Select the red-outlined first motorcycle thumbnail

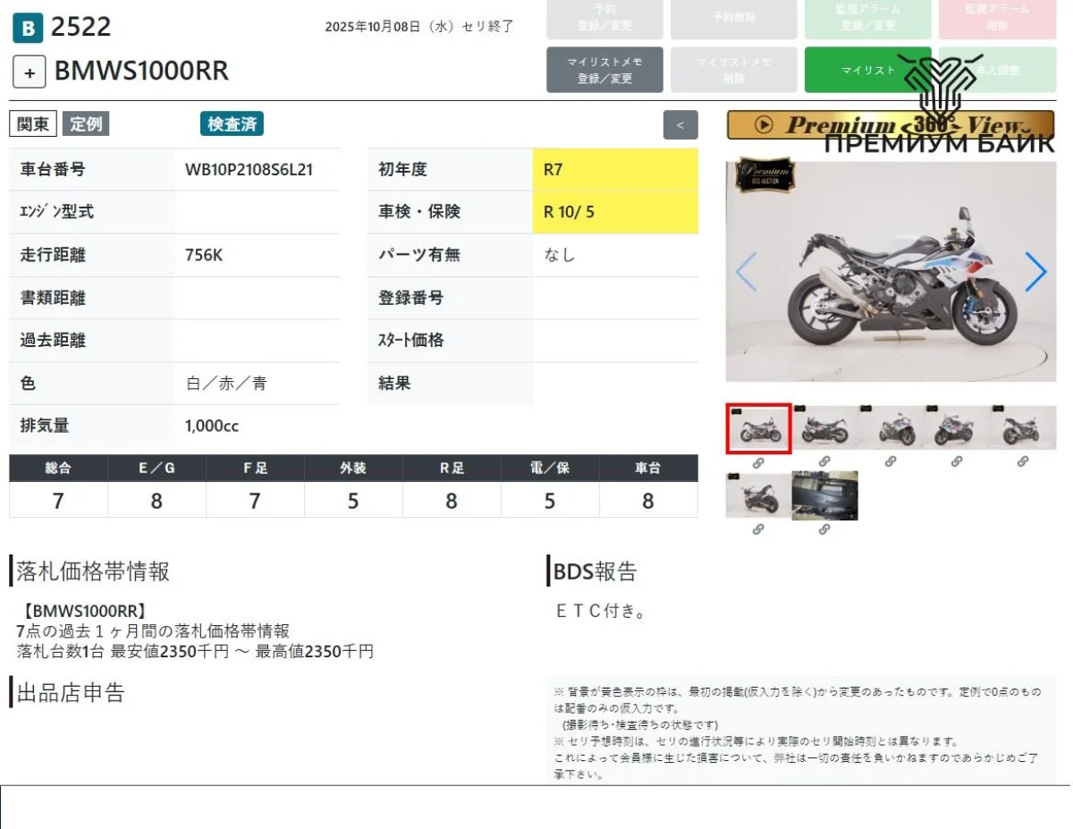coord(758,428)
